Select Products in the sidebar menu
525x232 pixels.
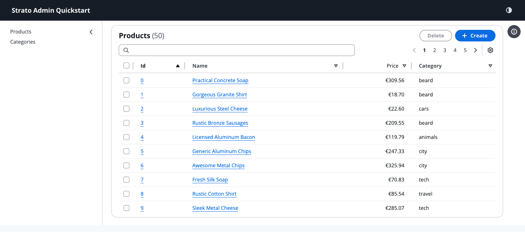[x=21, y=32]
